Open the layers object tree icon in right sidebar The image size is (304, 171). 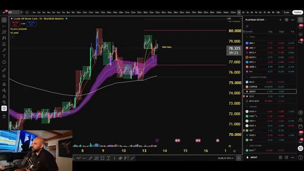tap(300, 34)
